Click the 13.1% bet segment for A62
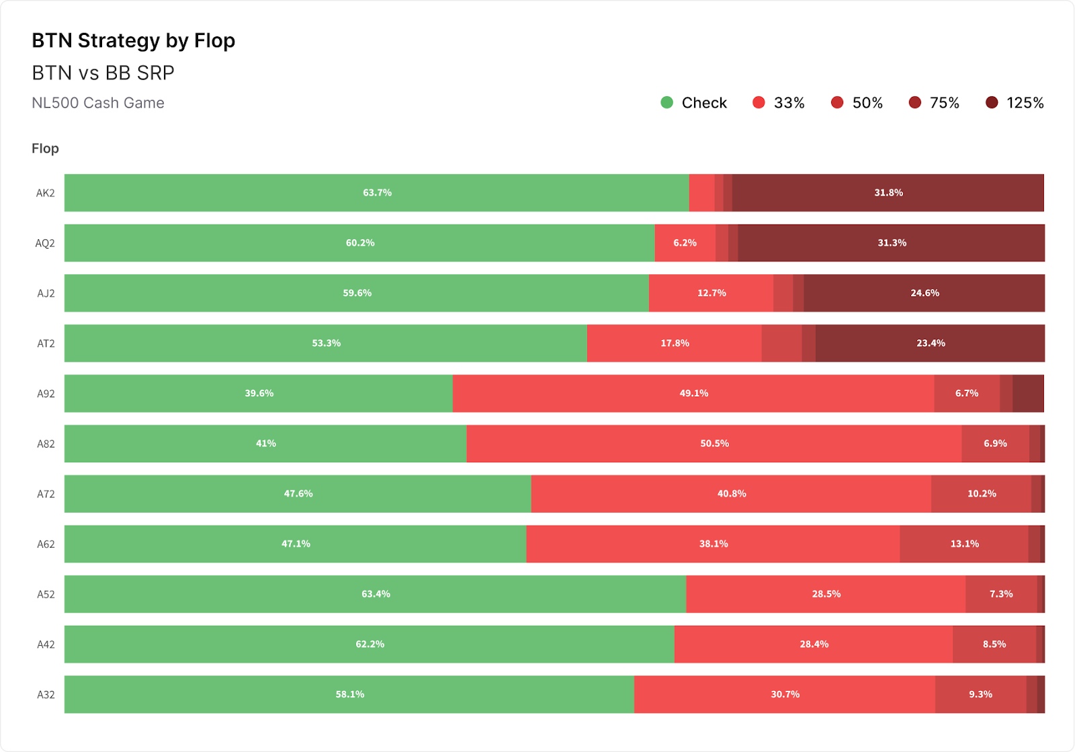 point(964,544)
